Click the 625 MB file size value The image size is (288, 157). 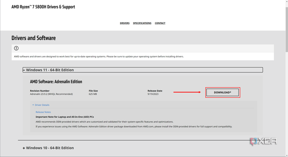pyautogui.click(x=93, y=94)
